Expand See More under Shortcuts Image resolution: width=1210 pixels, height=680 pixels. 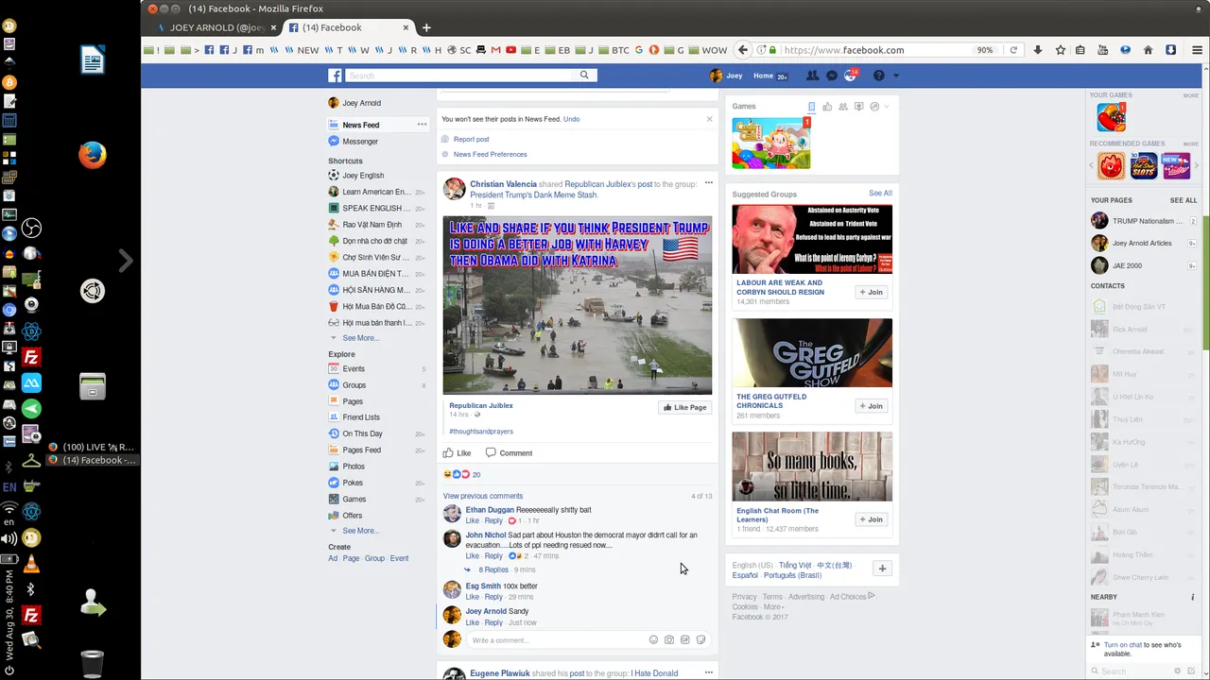pos(360,338)
